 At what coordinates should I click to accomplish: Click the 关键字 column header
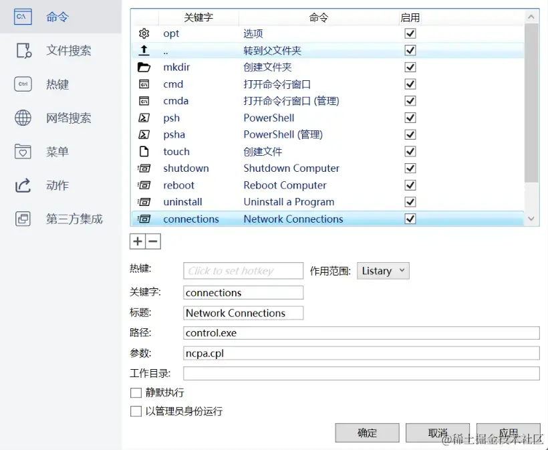[x=198, y=17]
